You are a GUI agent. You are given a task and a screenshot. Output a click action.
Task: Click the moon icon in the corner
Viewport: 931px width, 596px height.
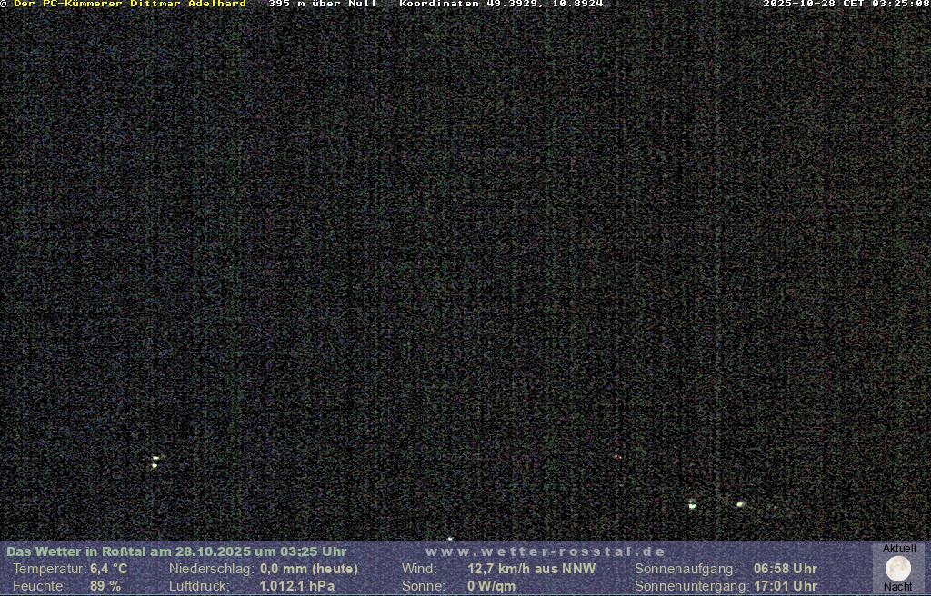(898, 569)
